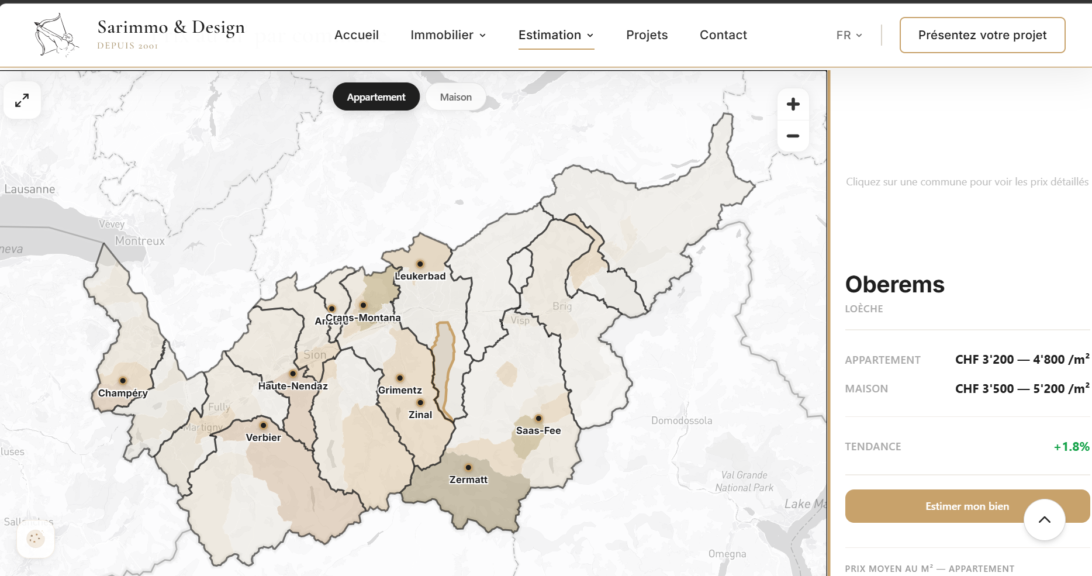Open the Projets menu item

647,35
